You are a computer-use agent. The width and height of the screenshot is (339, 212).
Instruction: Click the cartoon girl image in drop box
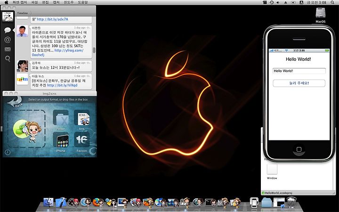point(27,131)
